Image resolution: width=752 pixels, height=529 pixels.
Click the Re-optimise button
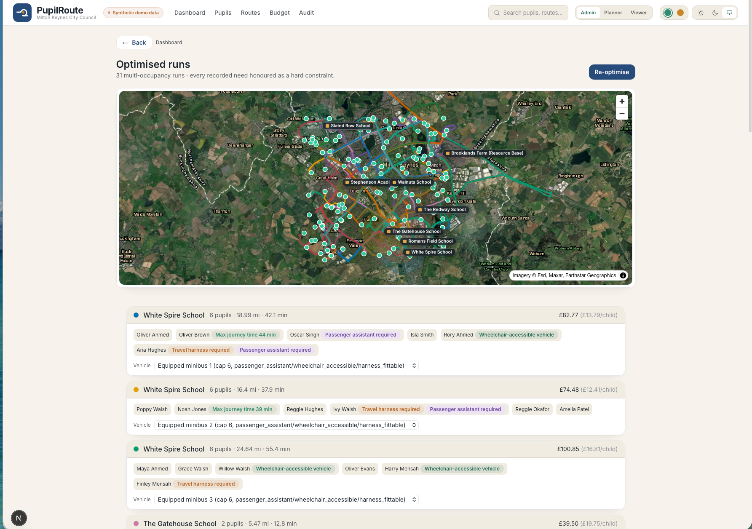pyautogui.click(x=612, y=72)
